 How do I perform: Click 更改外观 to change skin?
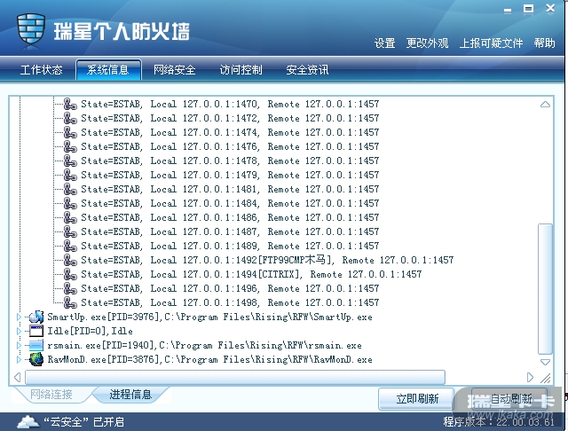click(427, 43)
